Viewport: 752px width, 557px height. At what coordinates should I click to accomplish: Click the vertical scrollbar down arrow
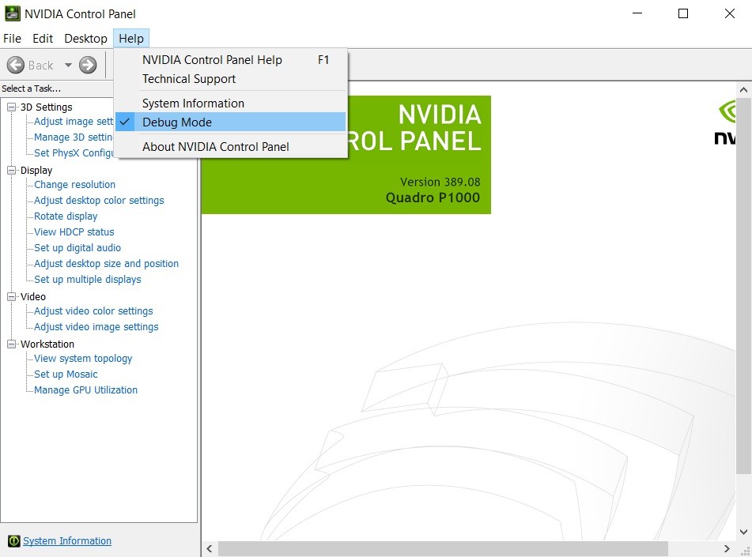743,532
